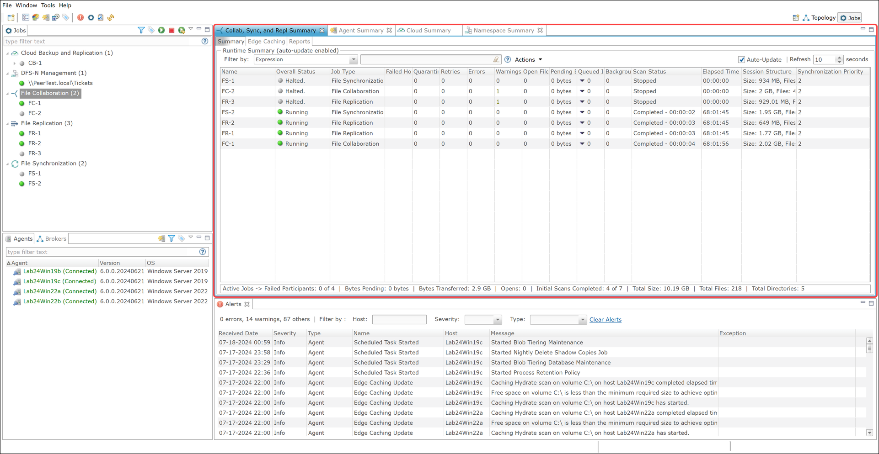This screenshot has width=879, height=454.
Task: Click the yellow refresh arrows icon
Action: click(x=111, y=17)
